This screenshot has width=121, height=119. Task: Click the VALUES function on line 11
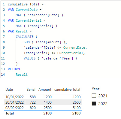pos(30,58)
